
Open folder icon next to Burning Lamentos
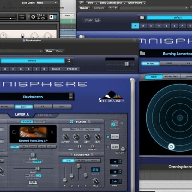pyautogui.click(x=142, y=53)
